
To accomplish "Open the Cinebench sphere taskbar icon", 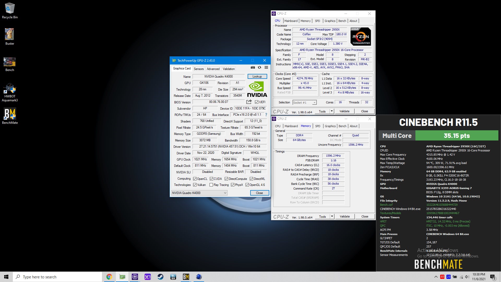I will pyautogui.click(x=199, y=277).
